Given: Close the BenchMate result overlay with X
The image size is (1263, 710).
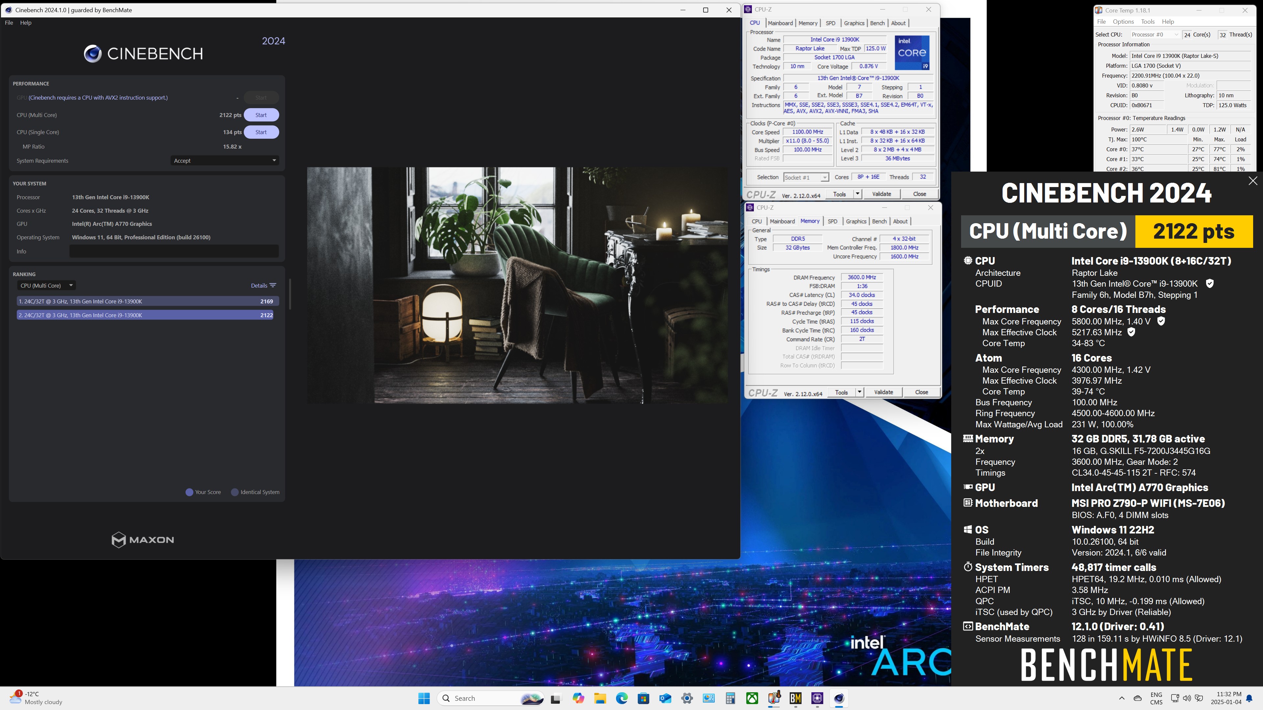Looking at the screenshot, I should (1253, 181).
